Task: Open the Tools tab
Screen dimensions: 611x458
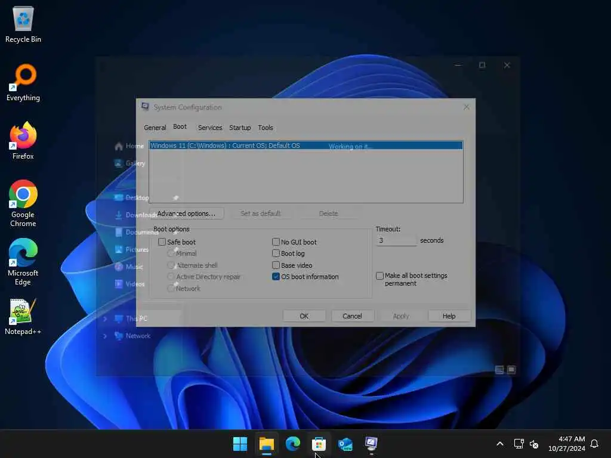Action: coord(266,128)
